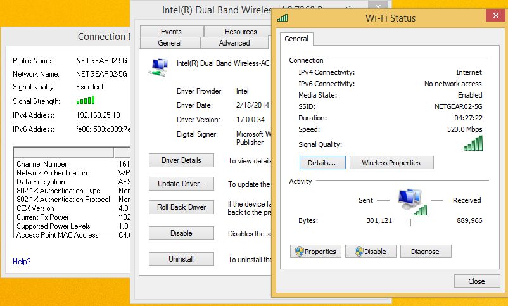
Task: Run Diagnose on the Wi-Fi connection
Action: point(426,252)
